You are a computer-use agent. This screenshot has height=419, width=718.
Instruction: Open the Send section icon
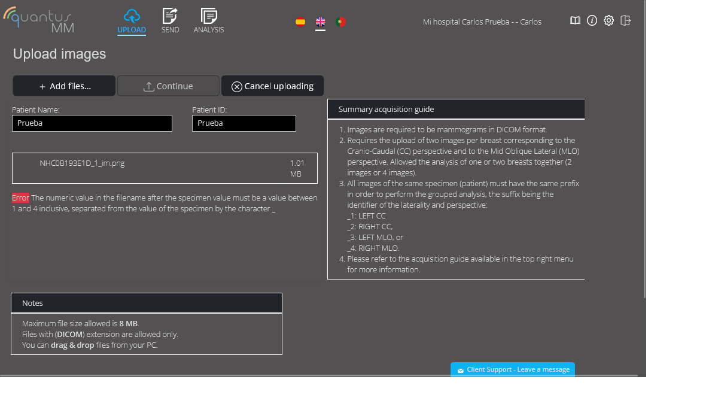pyautogui.click(x=170, y=16)
